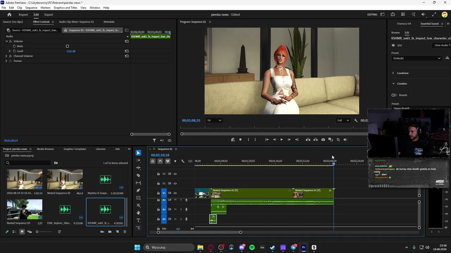Select the Slip tool

click(x=138, y=183)
